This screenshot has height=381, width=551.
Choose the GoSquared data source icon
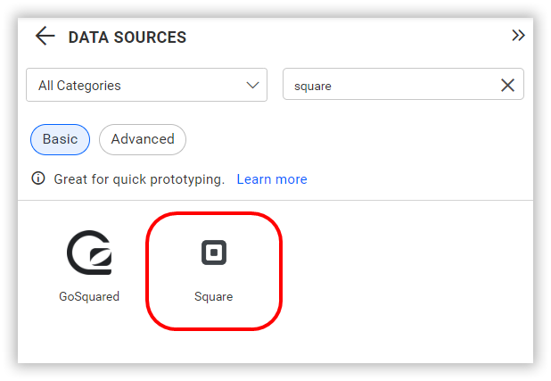coord(89,253)
